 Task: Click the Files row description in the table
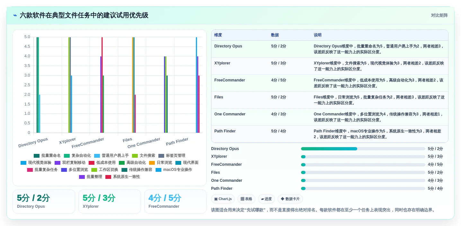(x=379, y=100)
